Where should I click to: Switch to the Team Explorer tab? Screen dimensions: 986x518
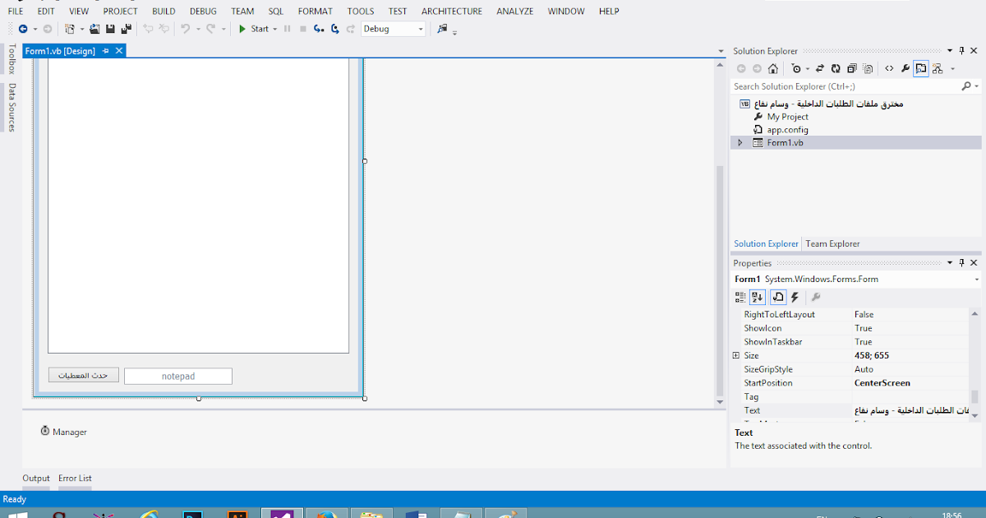pos(832,243)
